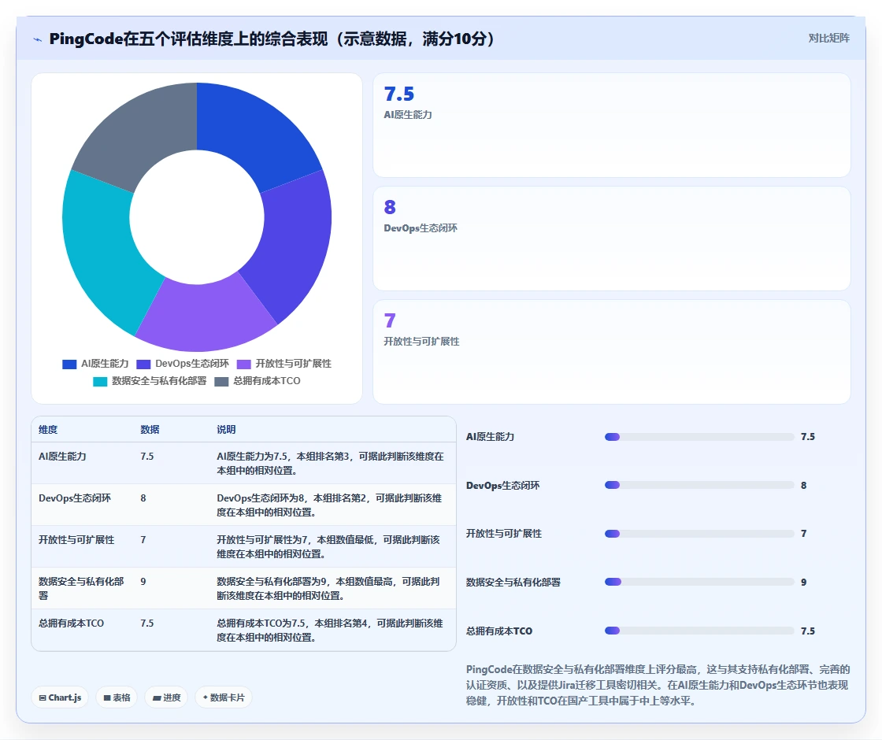Toggle the 数据安全与私有化部署 legend swatch
The height and width of the screenshot is (740, 882).
point(100,382)
